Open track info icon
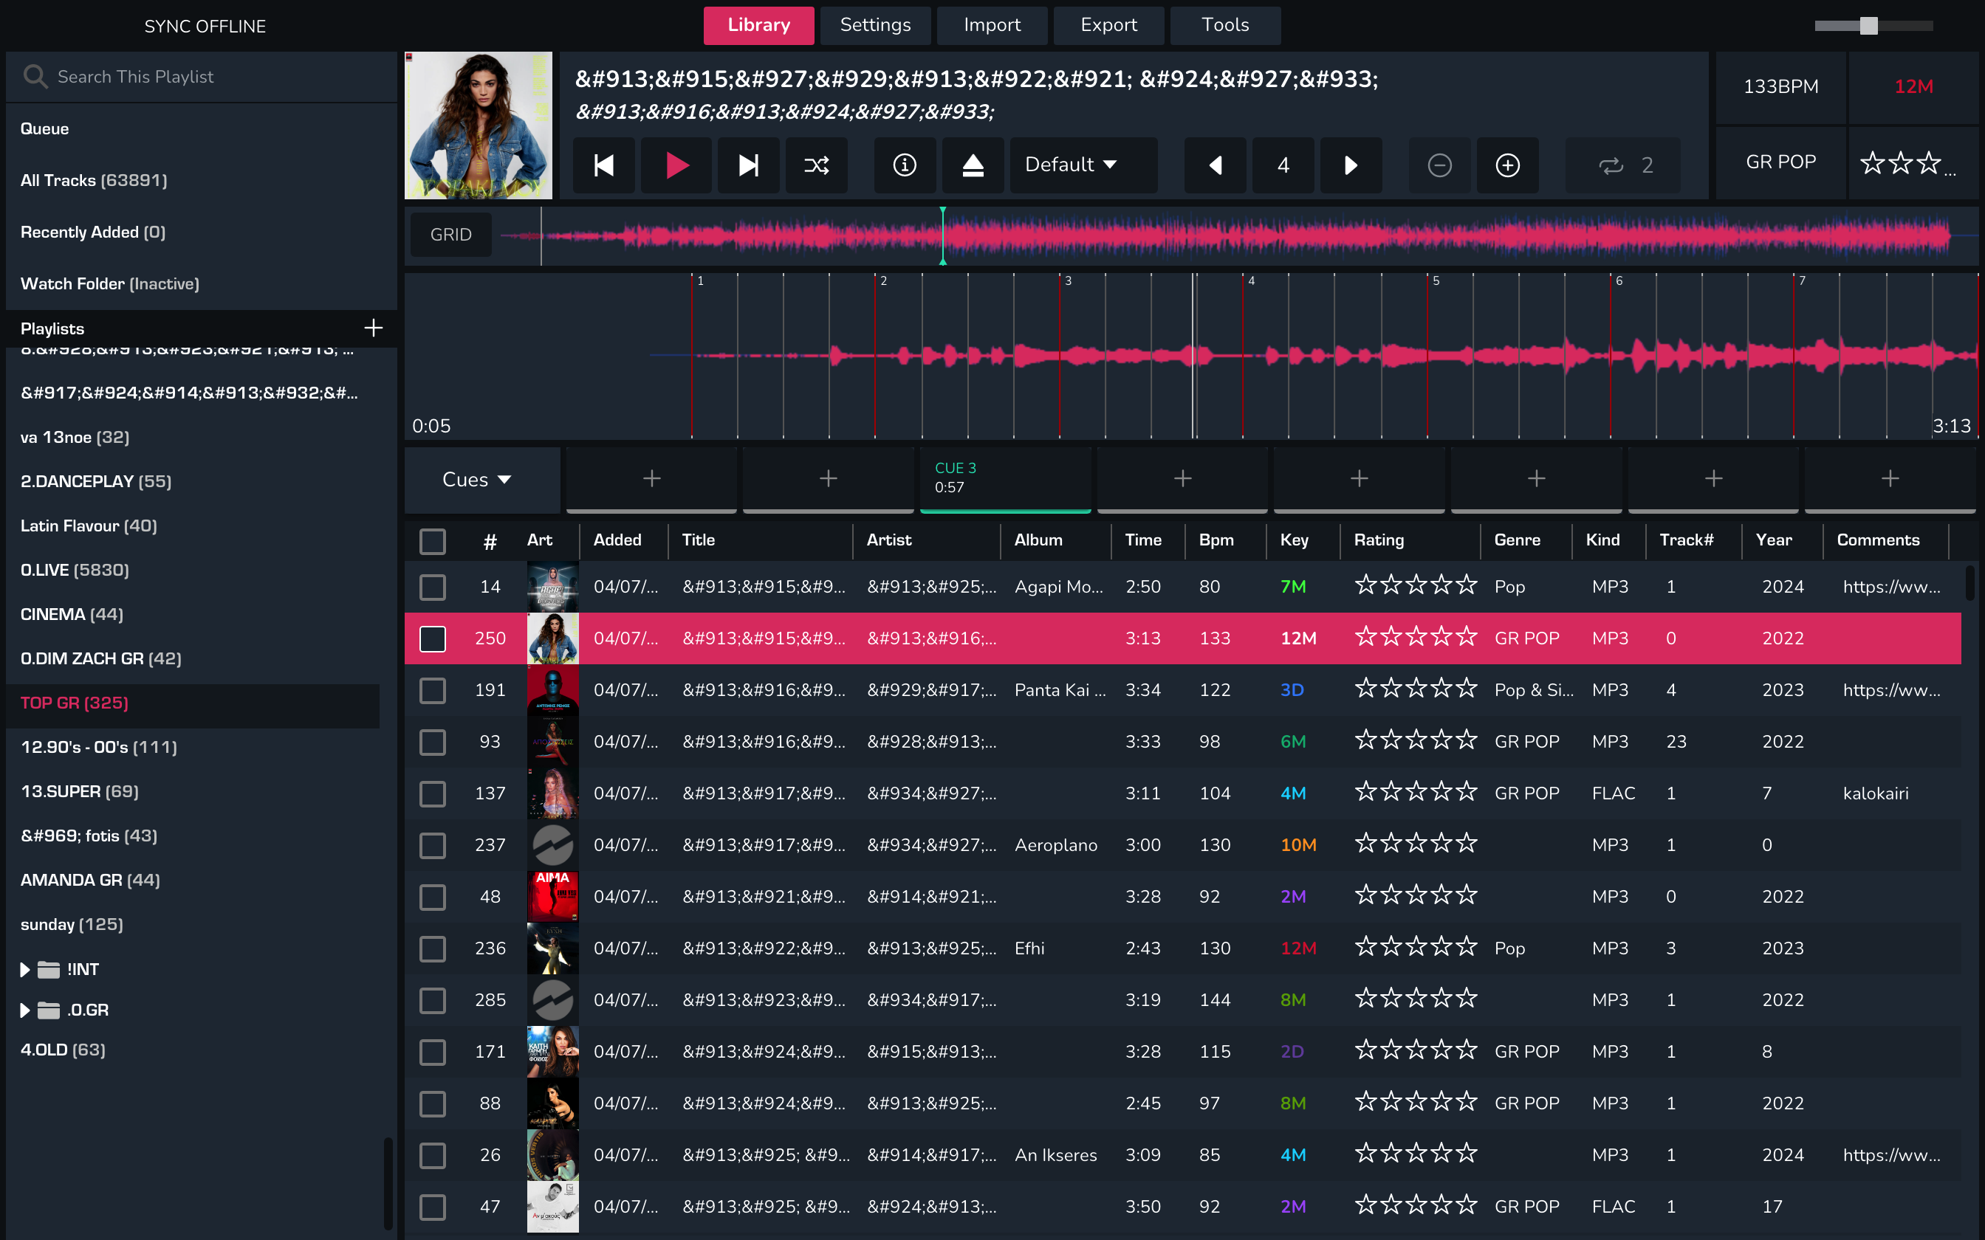The height and width of the screenshot is (1240, 1985). click(x=904, y=165)
